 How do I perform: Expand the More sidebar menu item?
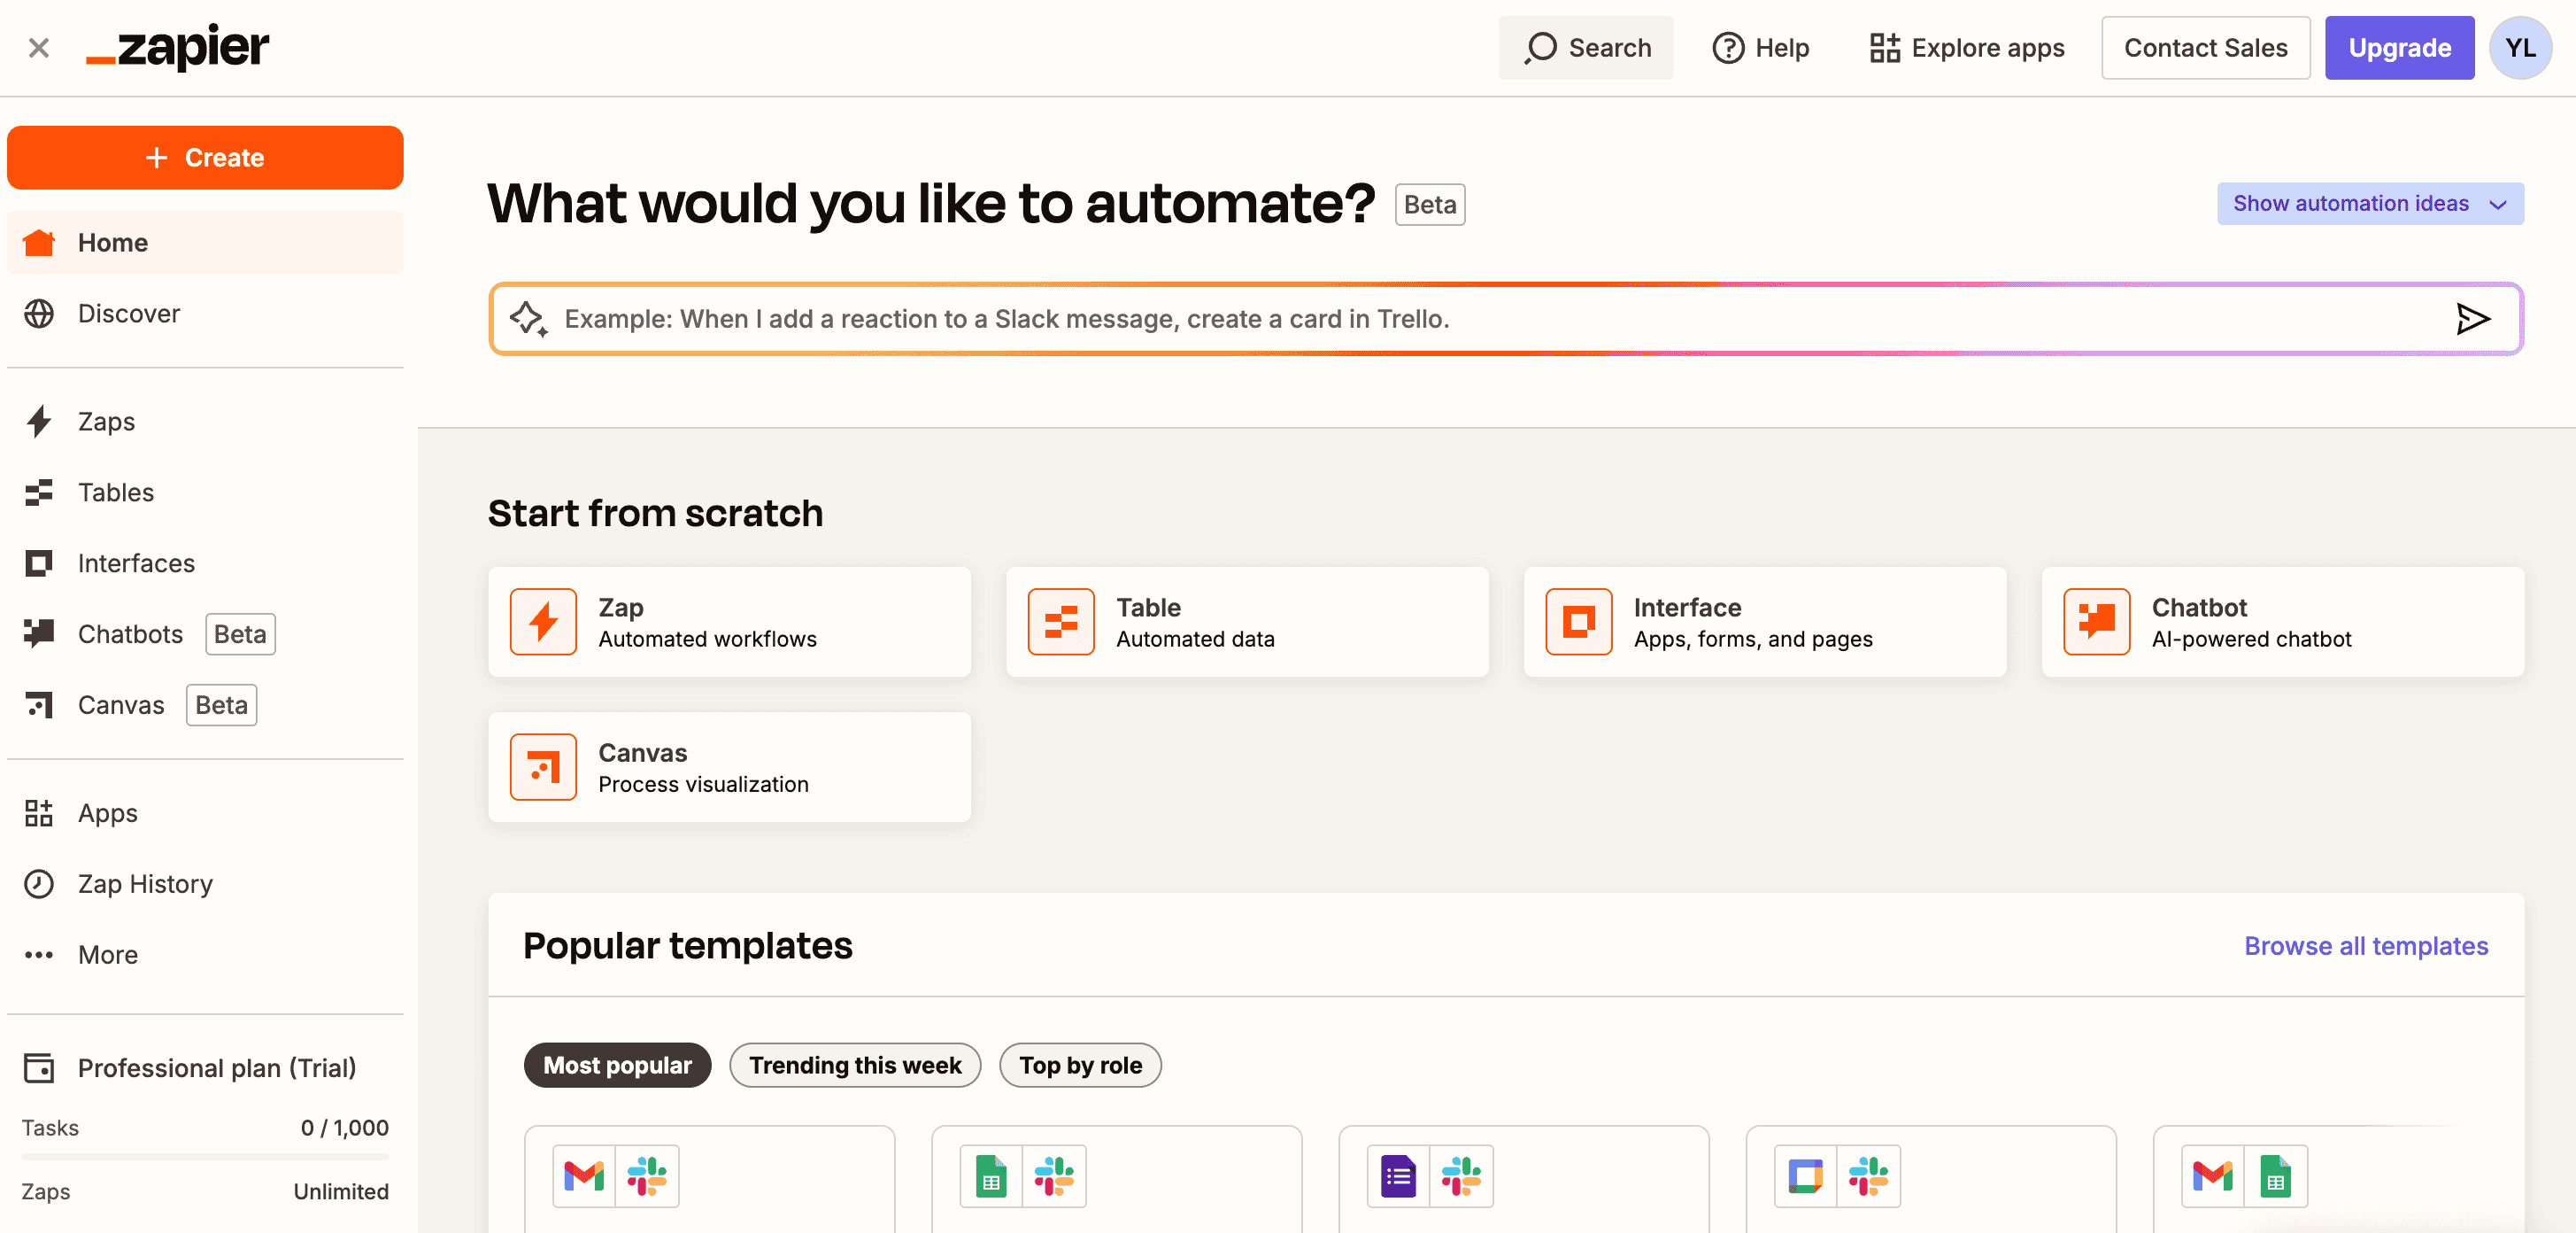click(107, 953)
